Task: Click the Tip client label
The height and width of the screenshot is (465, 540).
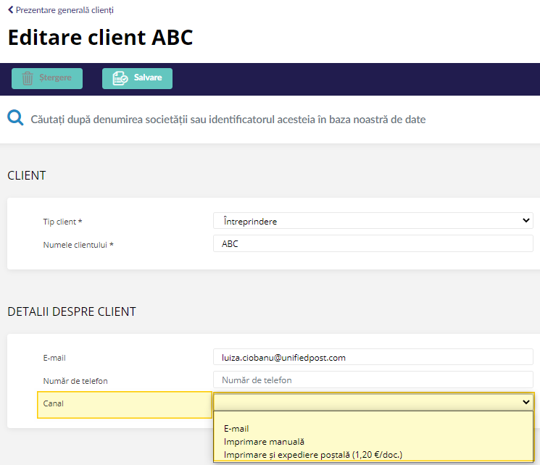Action: 62,222
